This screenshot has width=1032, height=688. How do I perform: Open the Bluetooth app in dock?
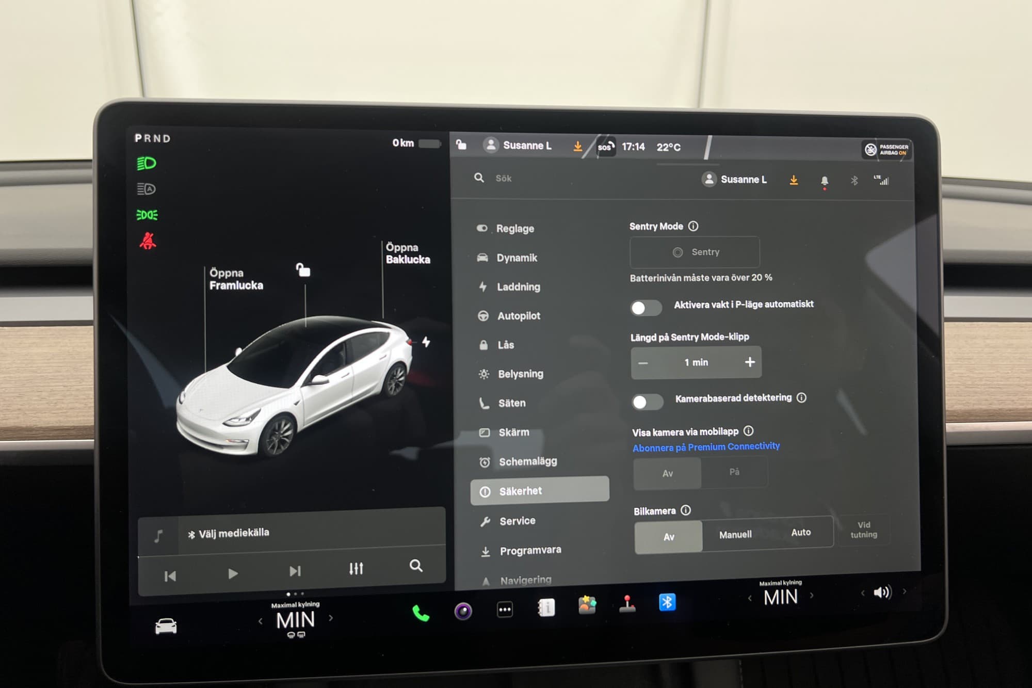point(667,602)
